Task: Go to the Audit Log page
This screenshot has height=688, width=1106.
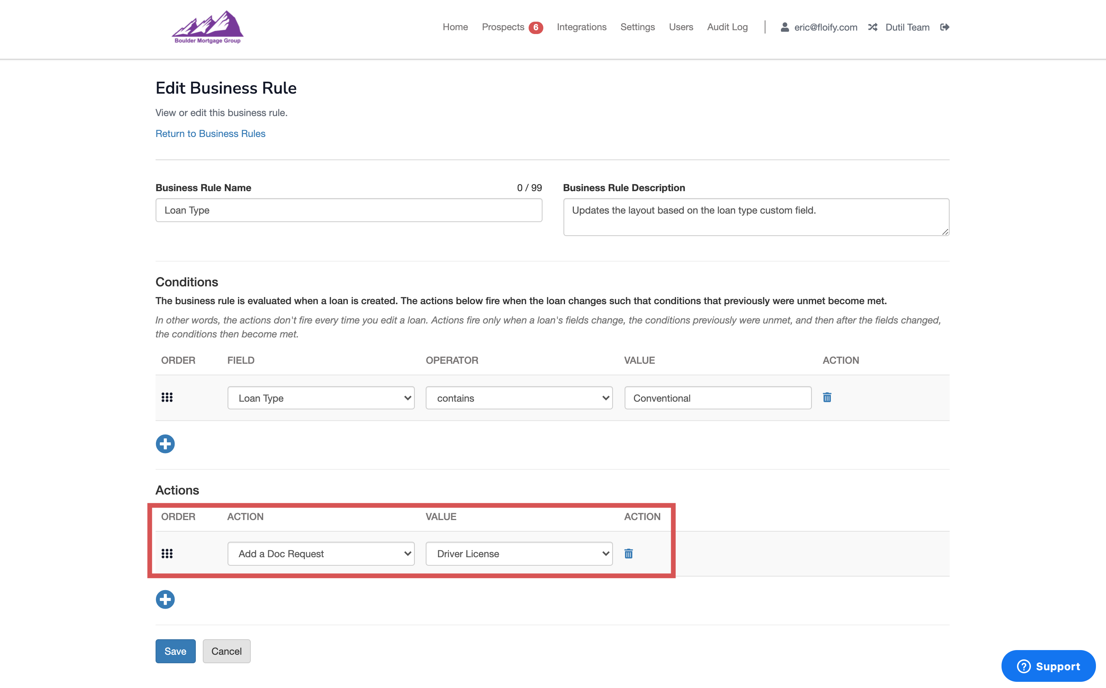Action: click(727, 27)
